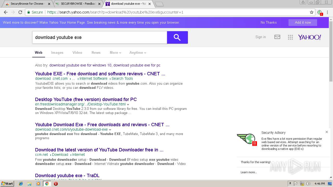Open Yahoo Mail envelope icon
The image size is (333, 187).
pos(277,37)
